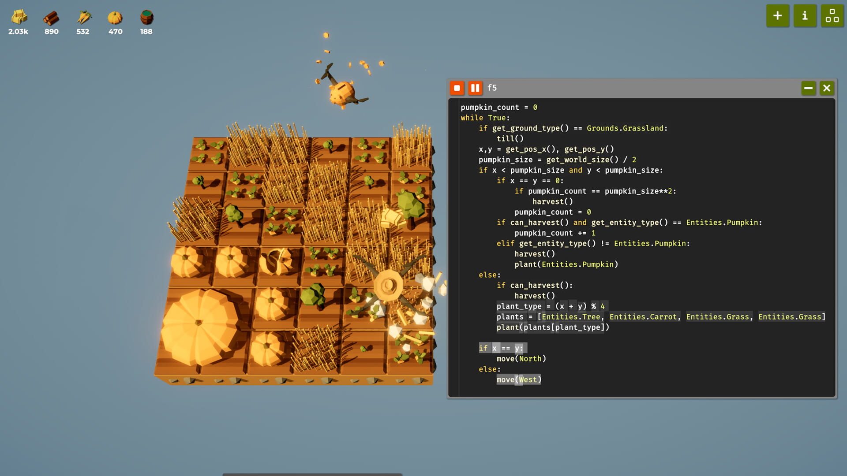Click the wood resource counter icon
The width and height of the screenshot is (847, 476).
tap(51, 17)
